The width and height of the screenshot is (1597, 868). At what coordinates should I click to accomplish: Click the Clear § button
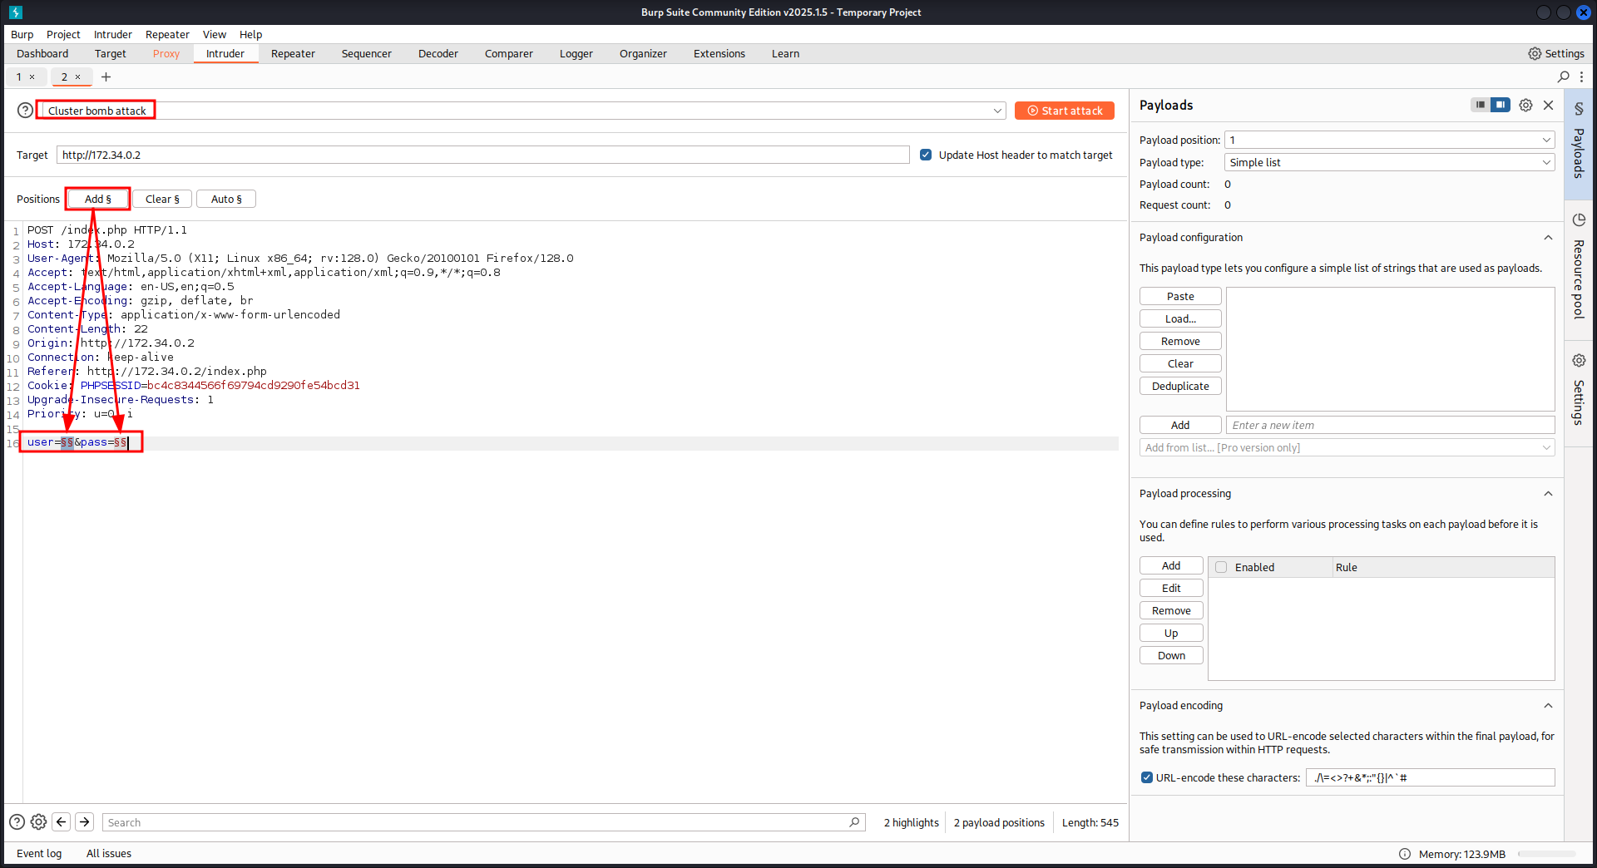162,199
